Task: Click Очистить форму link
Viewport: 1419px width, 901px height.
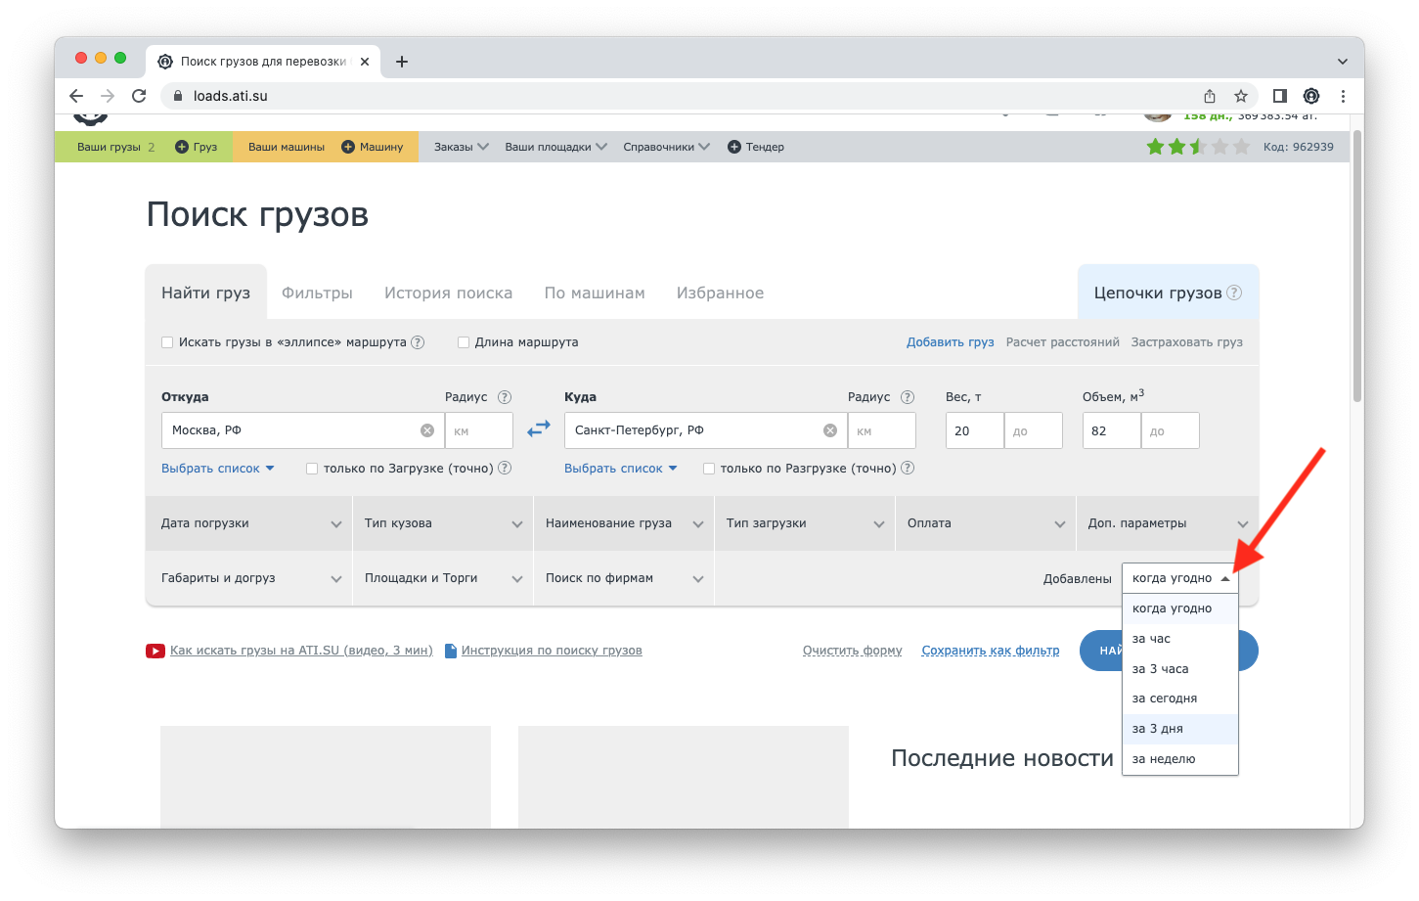Action: [x=852, y=651]
